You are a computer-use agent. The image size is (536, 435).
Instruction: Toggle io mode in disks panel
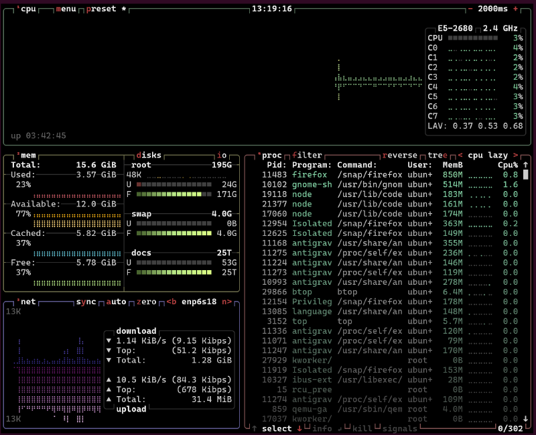coord(221,155)
